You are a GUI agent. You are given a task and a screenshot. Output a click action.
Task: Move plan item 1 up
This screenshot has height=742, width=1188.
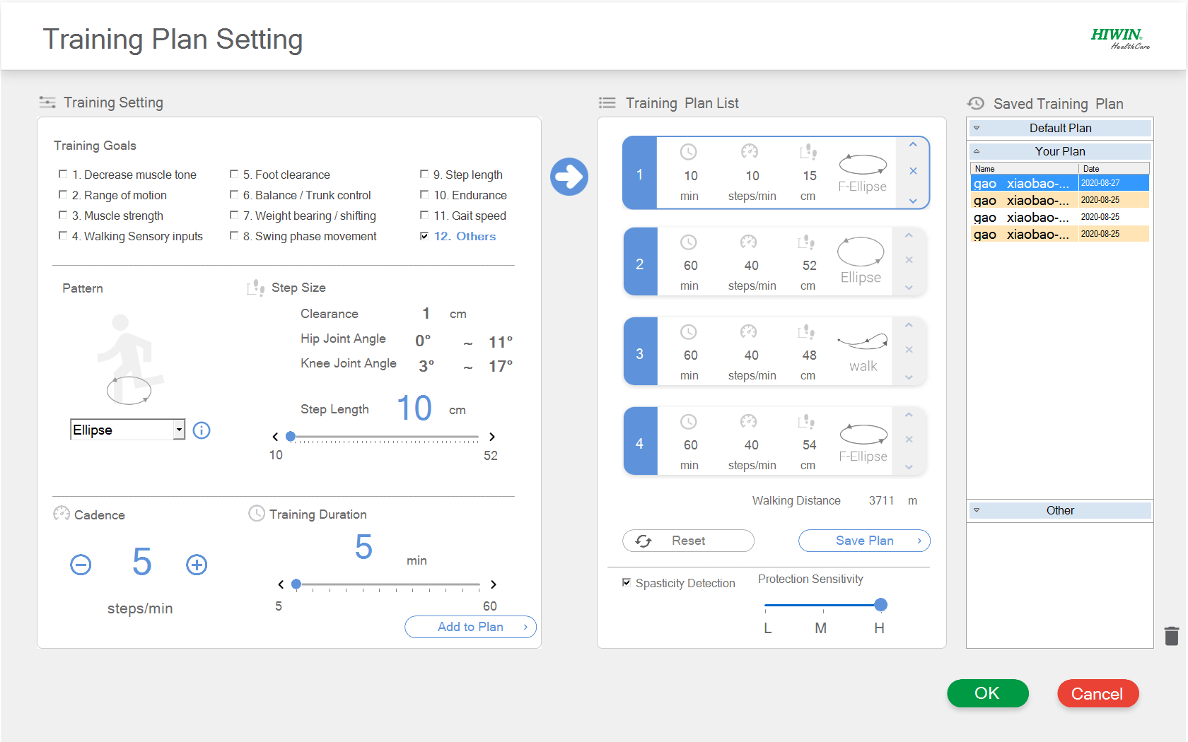point(913,145)
